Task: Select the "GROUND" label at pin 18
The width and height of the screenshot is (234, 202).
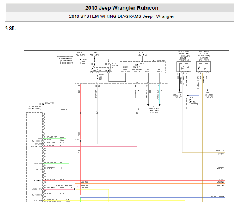Action: pyautogui.click(x=38, y=164)
